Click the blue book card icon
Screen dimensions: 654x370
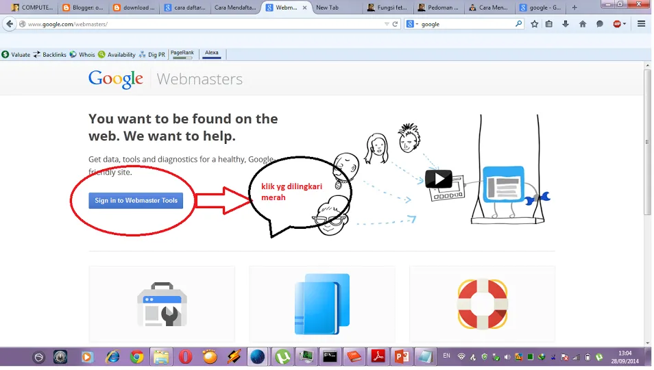[x=322, y=304]
